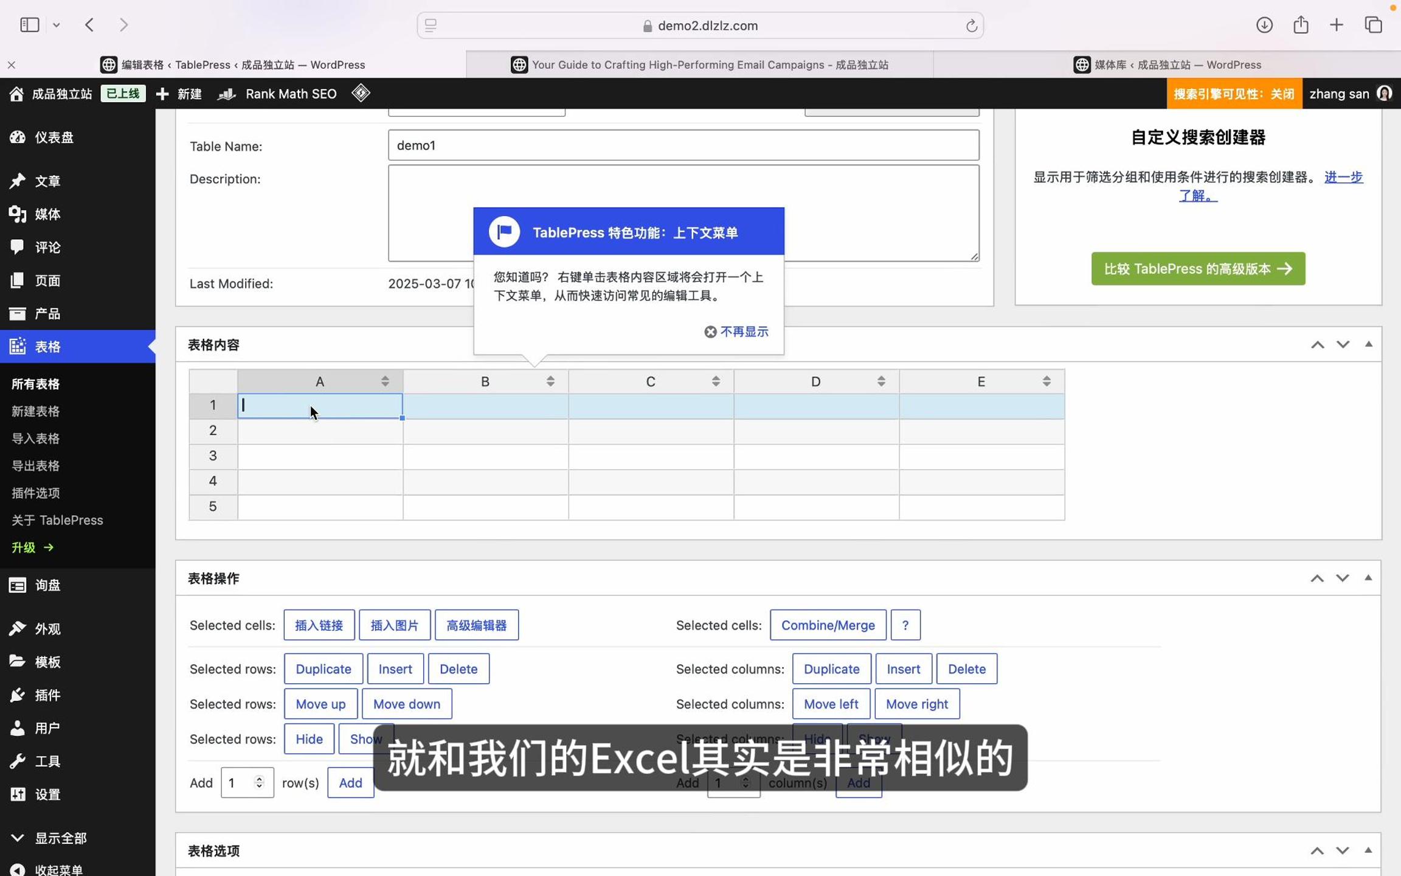Switch to Email Campaigns guide tab

pos(699,64)
